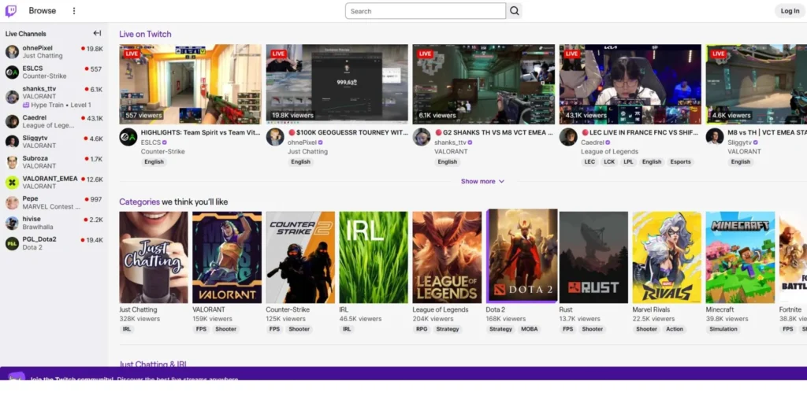This screenshot has width=807, height=396.
Task: Click ohnePixel avatar under stream card
Action: click(275, 137)
